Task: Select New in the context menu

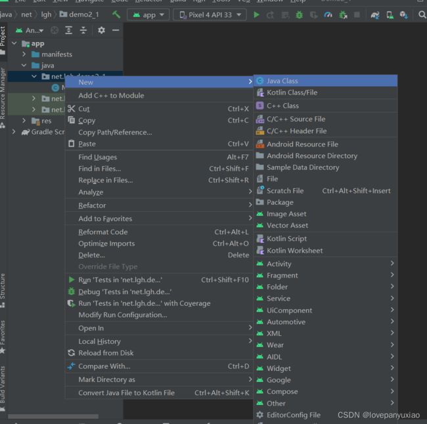Action: (x=160, y=82)
